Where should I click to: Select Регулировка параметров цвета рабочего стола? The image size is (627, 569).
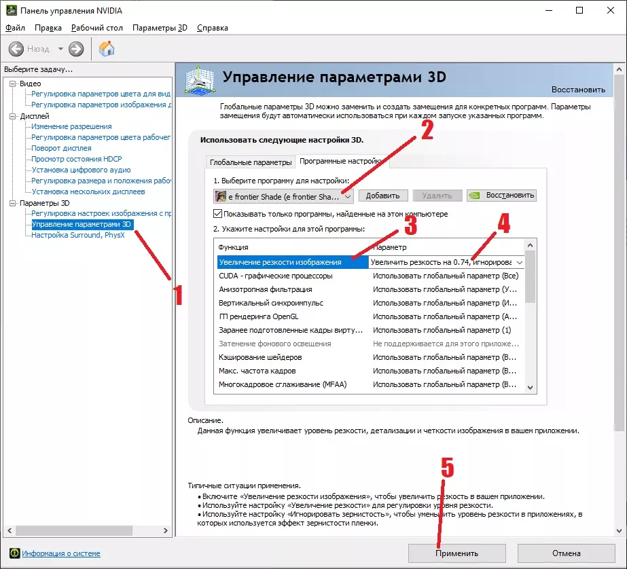(x=101, y=137)
